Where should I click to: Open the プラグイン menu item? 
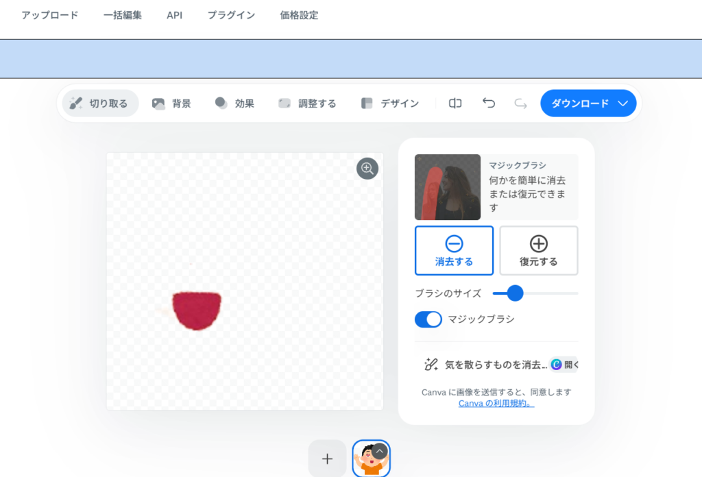(x=231, y=15)
